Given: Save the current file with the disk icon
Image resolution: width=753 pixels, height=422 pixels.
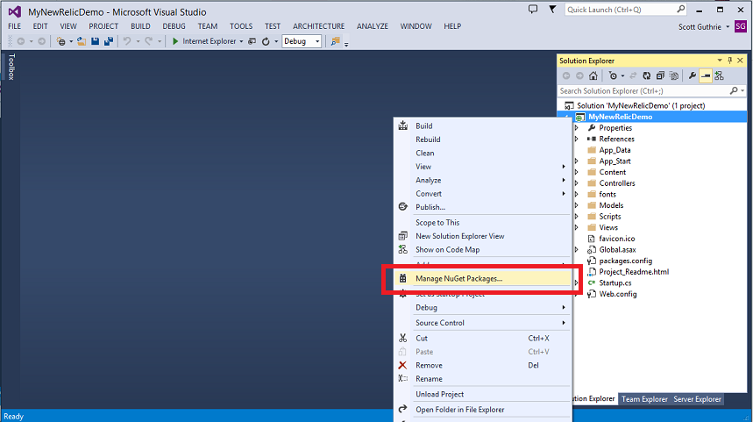Looking at the screenshot, I should coord(95,41).
